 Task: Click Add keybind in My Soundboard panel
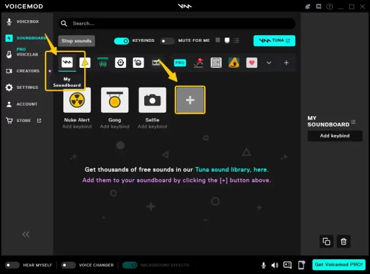[335, 136]
